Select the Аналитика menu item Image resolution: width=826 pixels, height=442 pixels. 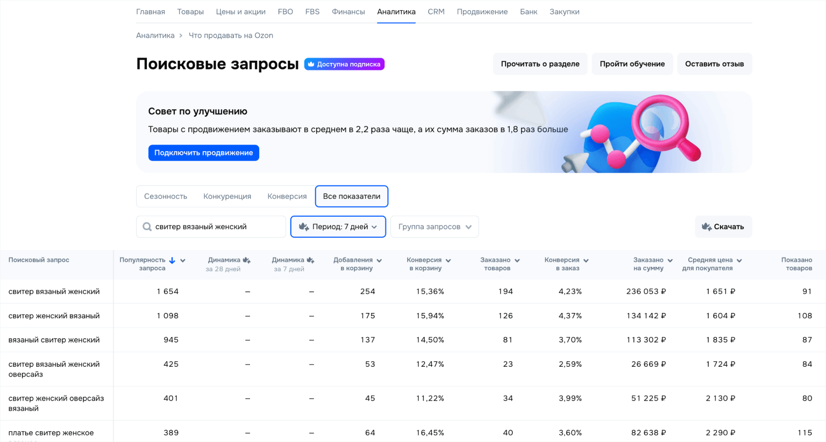[396, 12]
